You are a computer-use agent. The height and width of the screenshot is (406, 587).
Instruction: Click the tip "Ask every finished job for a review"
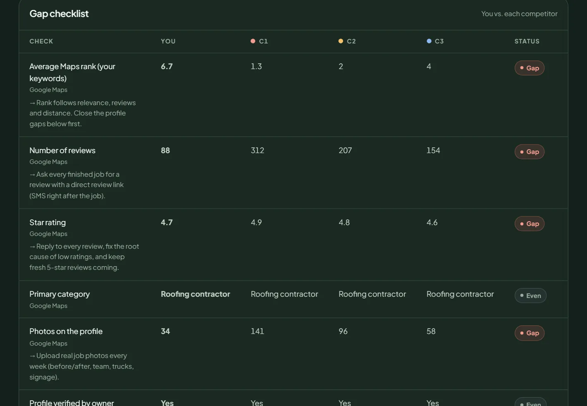tap(76, 185)
